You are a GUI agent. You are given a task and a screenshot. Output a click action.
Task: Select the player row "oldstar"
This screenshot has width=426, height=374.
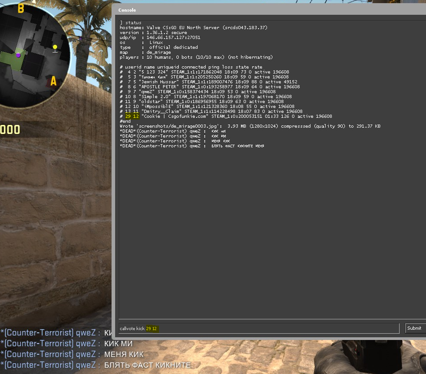(x=202, y=102)
